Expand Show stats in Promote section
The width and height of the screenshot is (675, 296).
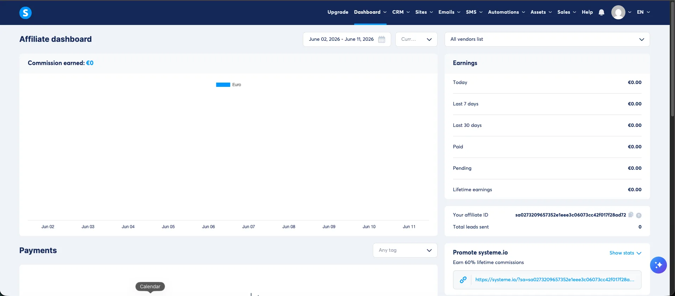(625, 253)
